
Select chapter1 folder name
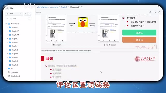tap(15, 27)
